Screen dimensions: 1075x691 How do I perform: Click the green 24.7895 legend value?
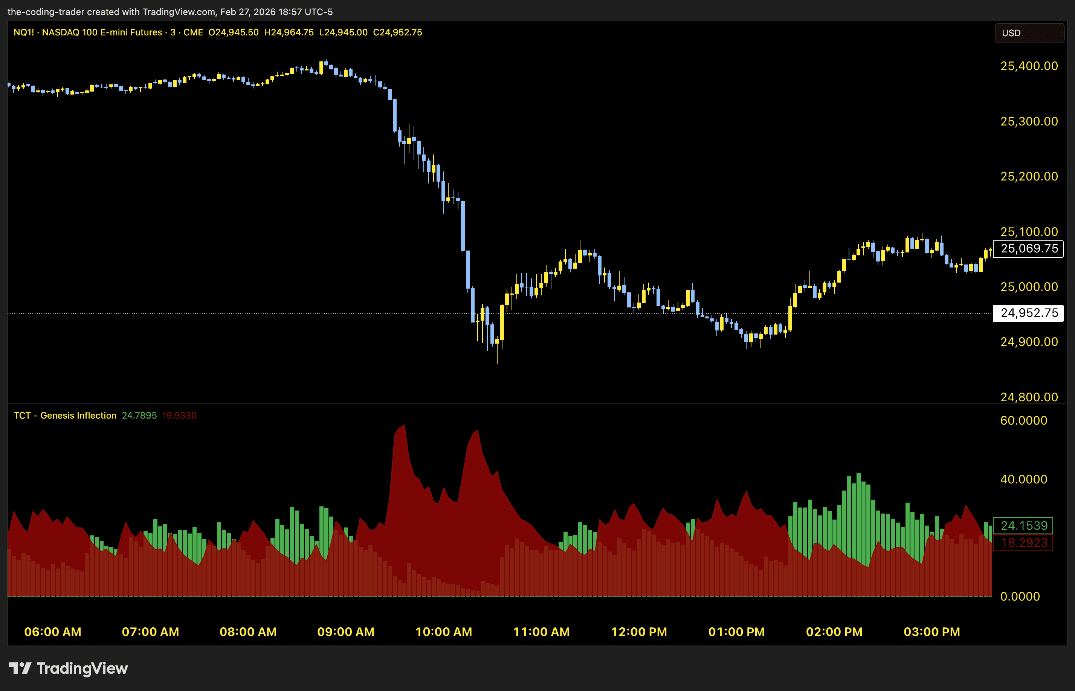coord(139,416)
